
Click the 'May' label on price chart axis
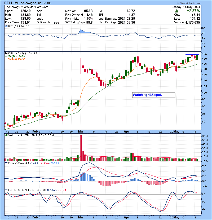click(x=176, y=132)
